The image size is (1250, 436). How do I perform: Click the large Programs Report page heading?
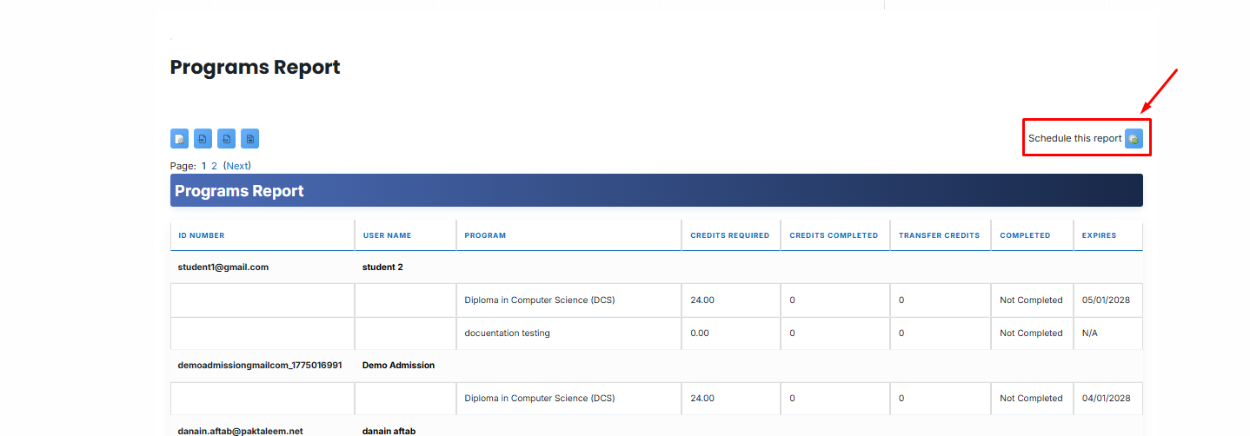point(256,68)
